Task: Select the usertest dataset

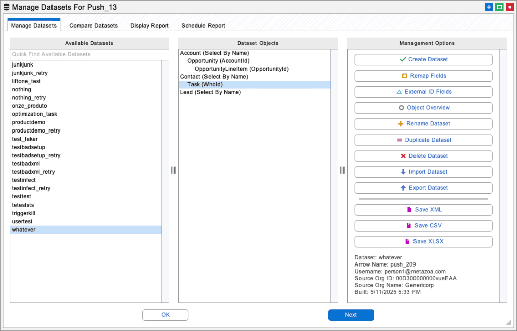Action: coord(86,222)
